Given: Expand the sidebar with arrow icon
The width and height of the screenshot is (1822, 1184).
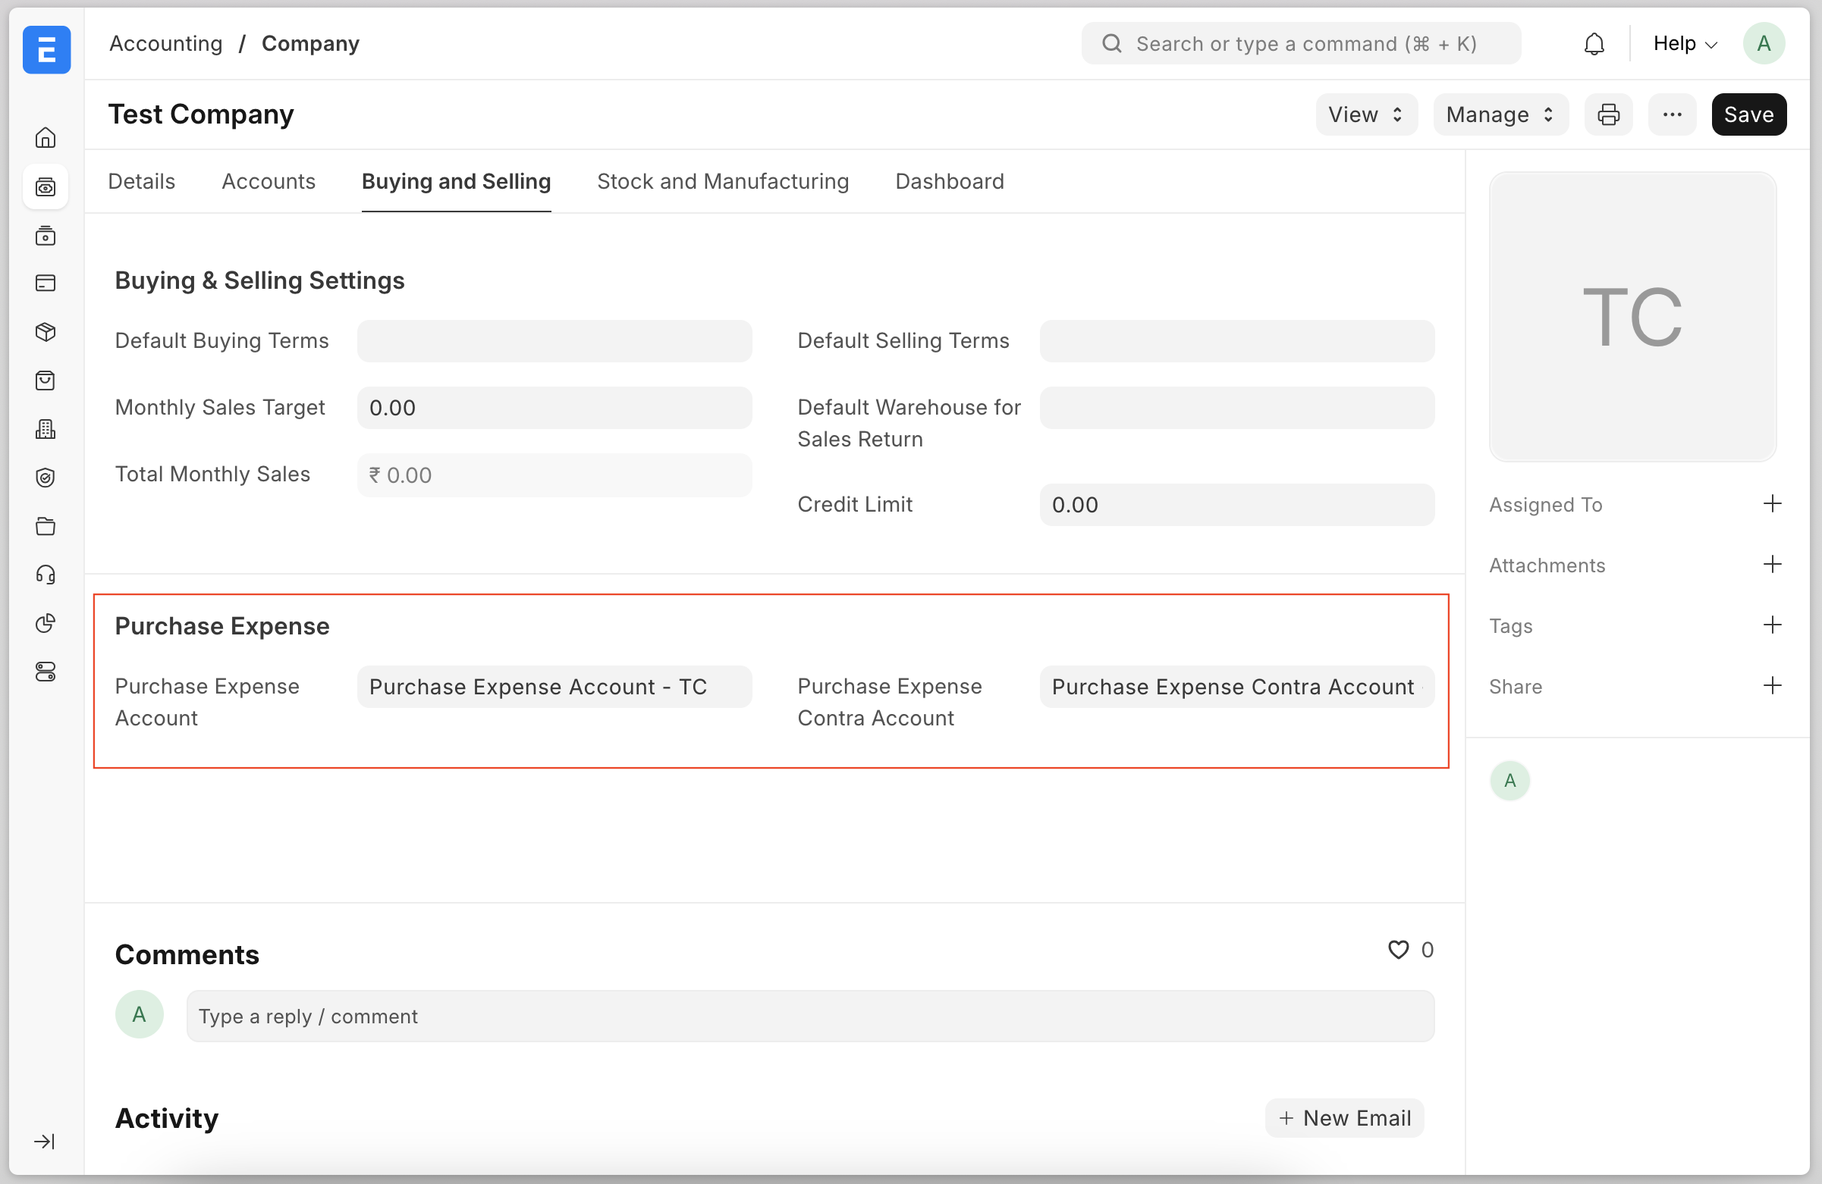Looking at the screenshot, I should pos(45,1141).
